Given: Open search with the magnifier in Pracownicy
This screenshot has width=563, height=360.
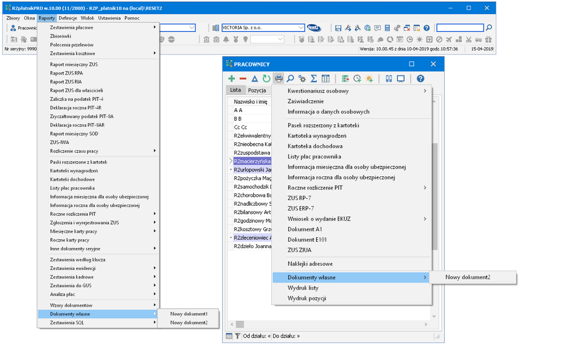Looking at the screenshot, I should pos(290,79).
